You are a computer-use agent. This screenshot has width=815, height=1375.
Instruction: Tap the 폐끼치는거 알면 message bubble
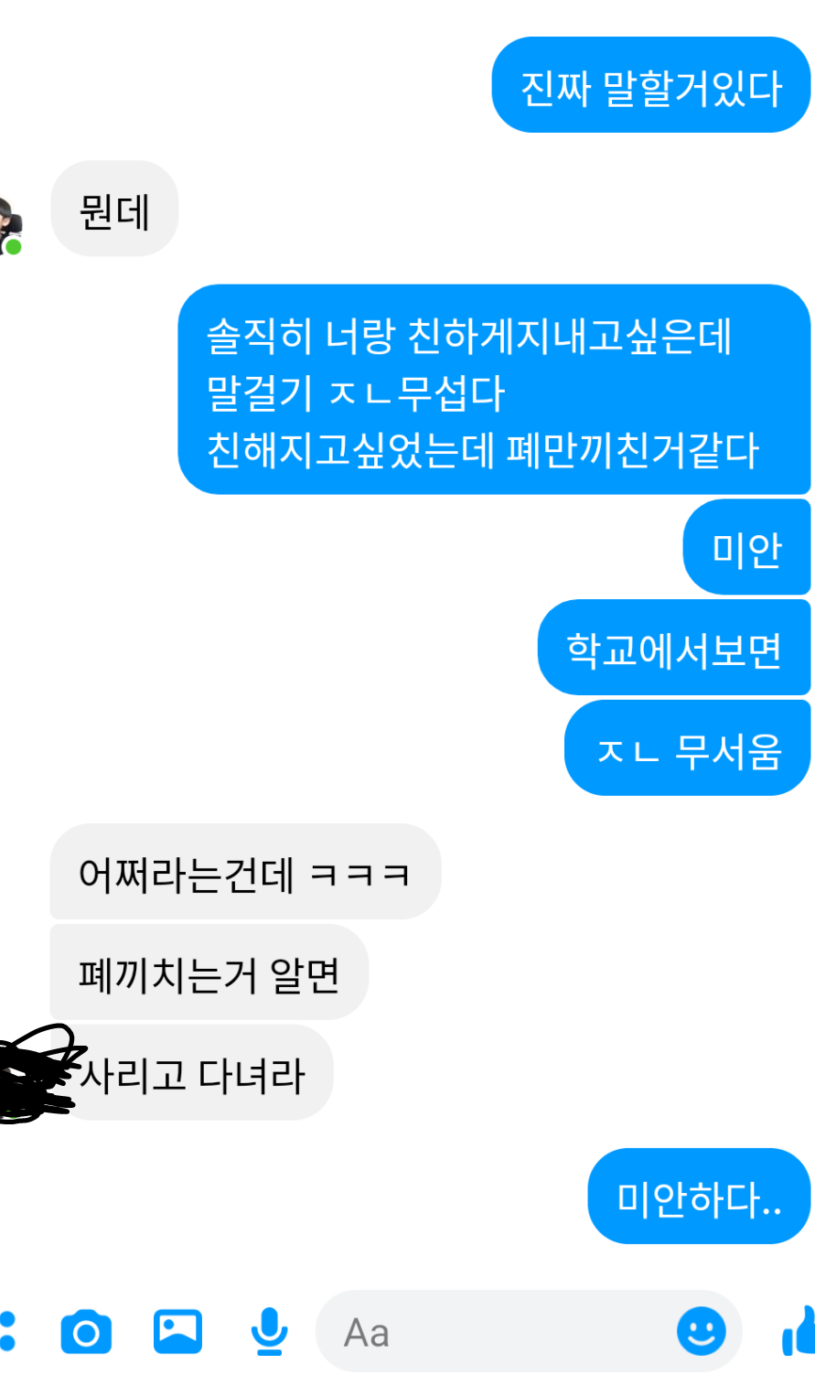(209, 972)
